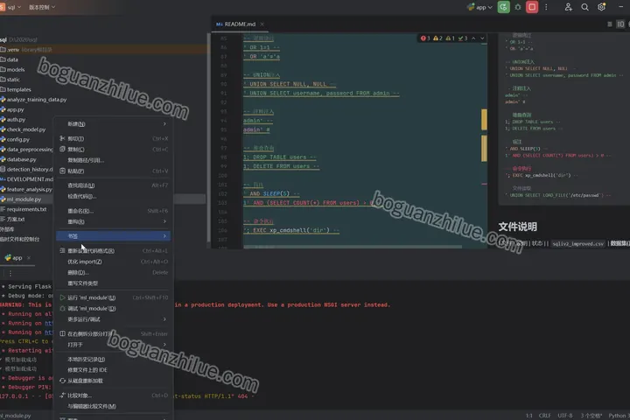This screenshot has height=420, width=630.
Task: Open the add collaborator (Code With Me) icon
Action: tap(568, 7)
